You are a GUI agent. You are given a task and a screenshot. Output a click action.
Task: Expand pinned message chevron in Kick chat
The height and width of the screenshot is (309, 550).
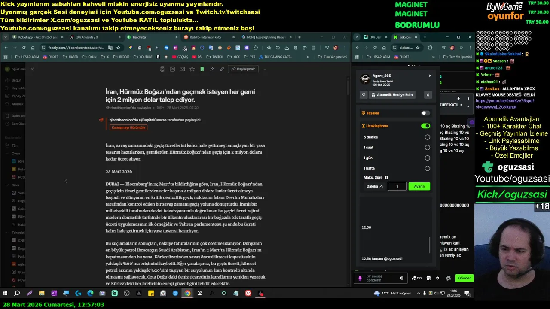(468, 106)
